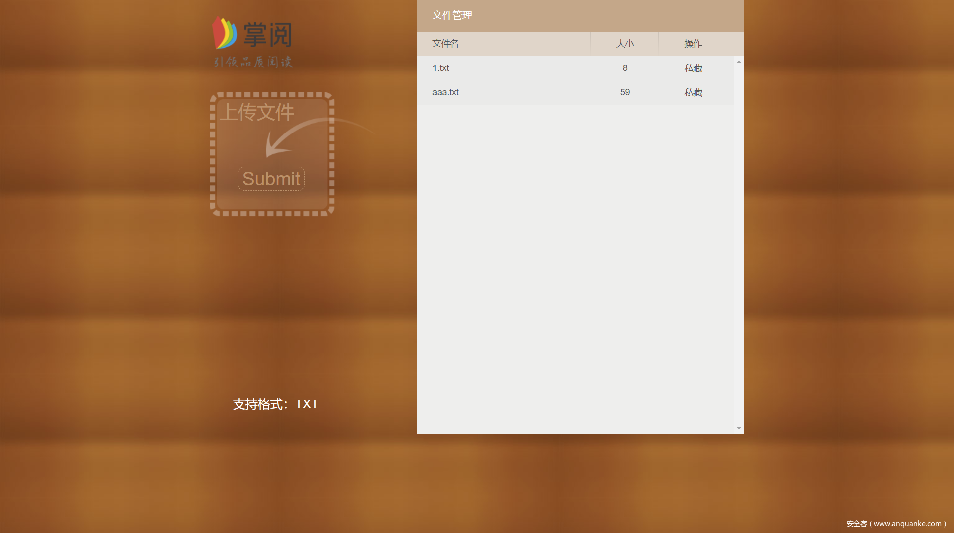This screenshot has width=954, height=533.
Task: Click the 文件管理 panel title
Action: tap(452, 15)
